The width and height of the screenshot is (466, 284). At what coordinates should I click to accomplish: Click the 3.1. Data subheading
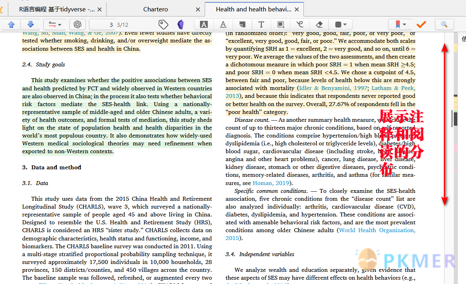tap(35, 183)
